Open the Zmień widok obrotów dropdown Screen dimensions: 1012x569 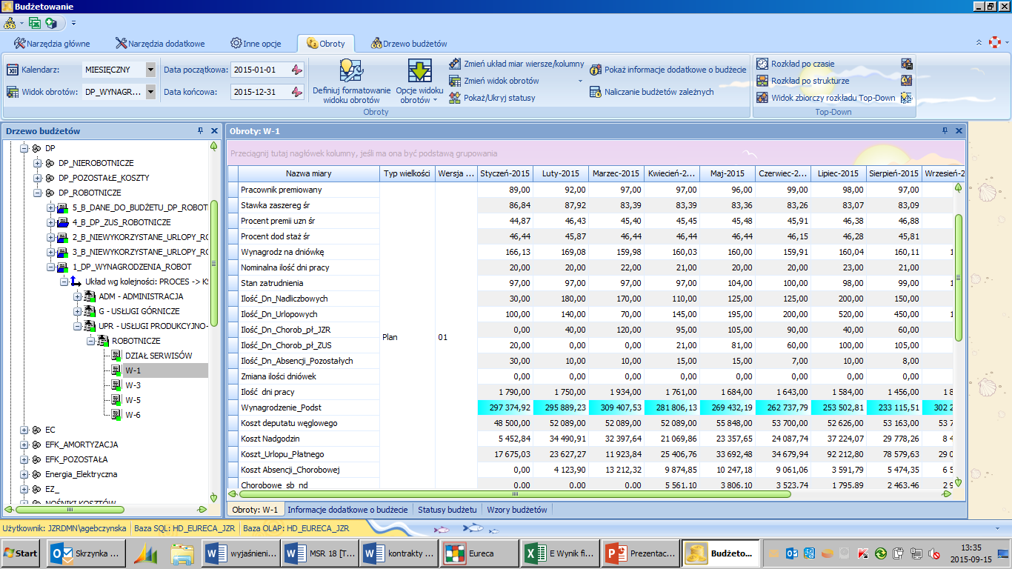[580, 81]
